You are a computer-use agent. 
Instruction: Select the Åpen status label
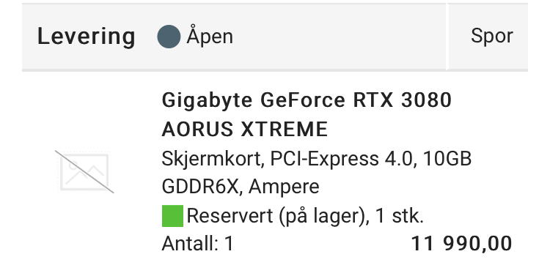210,36
